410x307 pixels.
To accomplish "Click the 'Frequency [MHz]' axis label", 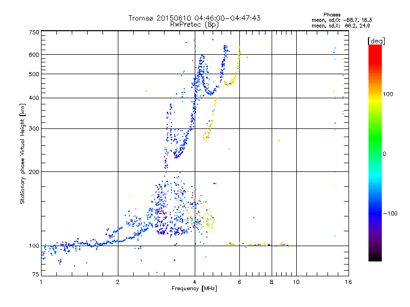I will (x=194, y=289).
